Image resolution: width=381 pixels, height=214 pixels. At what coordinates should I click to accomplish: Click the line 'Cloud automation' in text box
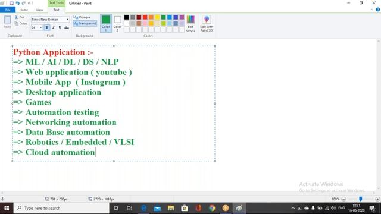pos(60,152)
